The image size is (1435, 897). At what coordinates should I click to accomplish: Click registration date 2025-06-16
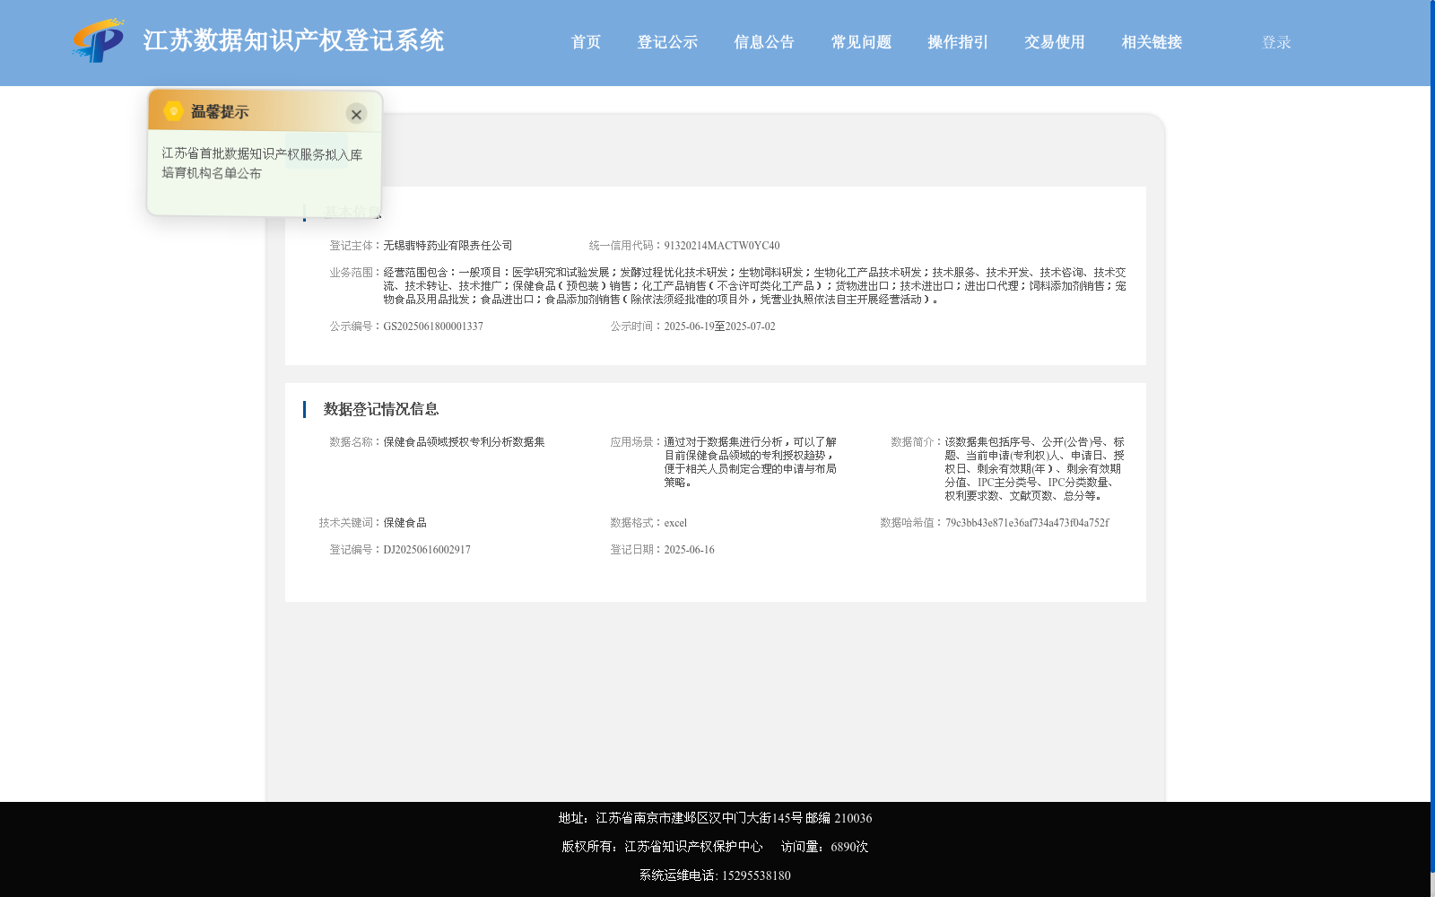point(689,550)
